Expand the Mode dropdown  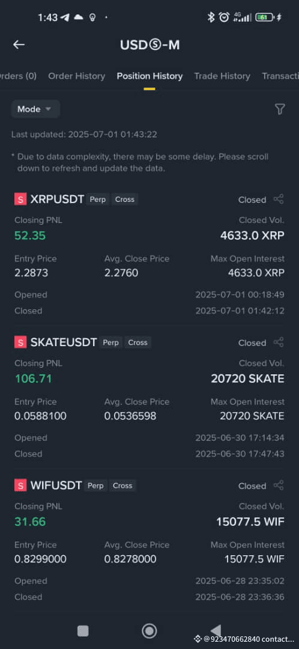tap(35, 109)
